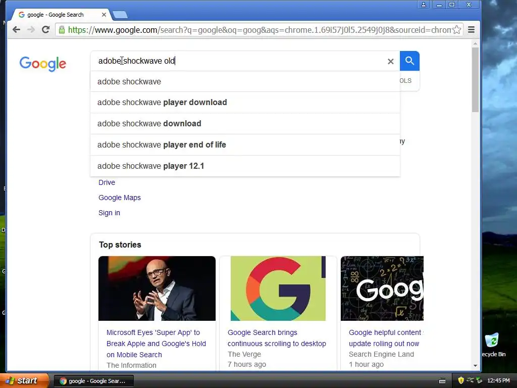Choose suggestion 'adobe shockwave player 12.1'
517x388 pixels.
point(245,166)
